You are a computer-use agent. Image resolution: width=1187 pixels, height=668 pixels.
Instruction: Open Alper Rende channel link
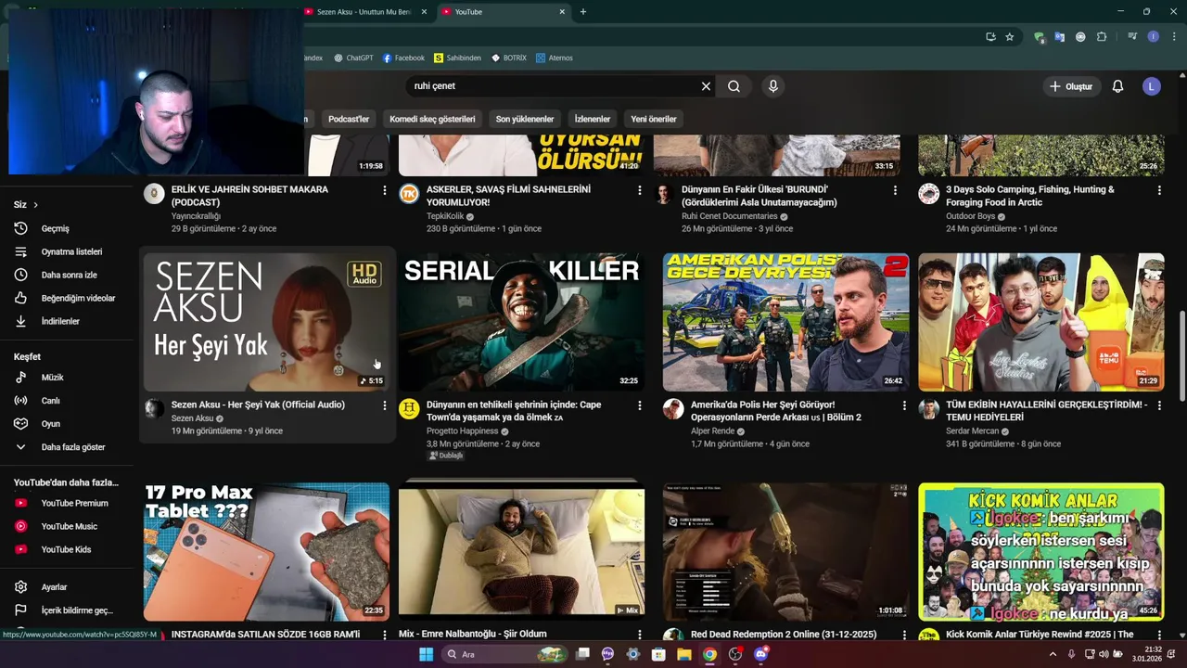point(712,431)
